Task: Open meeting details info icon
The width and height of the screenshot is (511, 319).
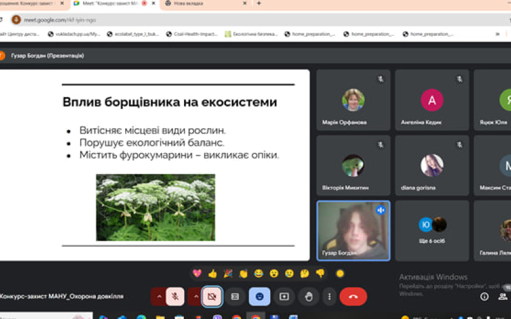Action: pos(484,296)
